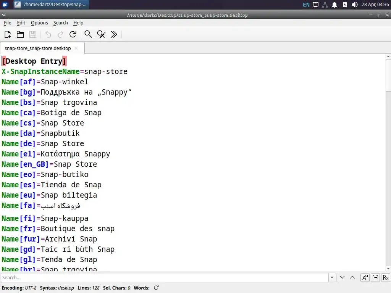This screenshot has width=391, height=293.
Task: Open Find with magnifier icon
Action: point(88,34)
